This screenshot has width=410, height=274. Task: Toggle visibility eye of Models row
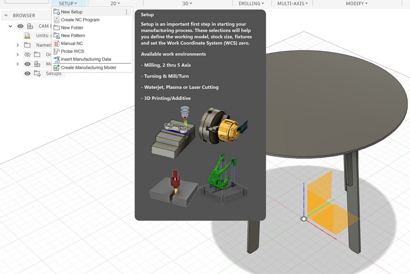pos(27,64)
